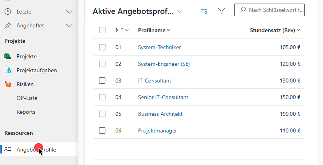Check the box for Projektmanager row
The width and height of the screenshot is (323, 165).
(x=102, y=130)
